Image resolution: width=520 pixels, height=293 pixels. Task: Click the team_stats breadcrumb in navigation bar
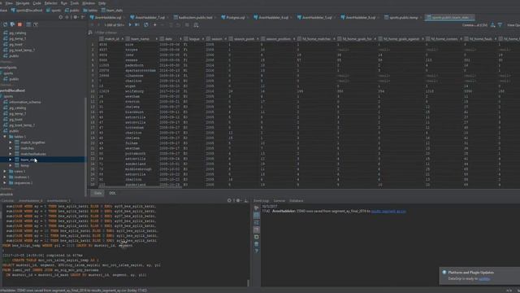(x=112, y=11)
